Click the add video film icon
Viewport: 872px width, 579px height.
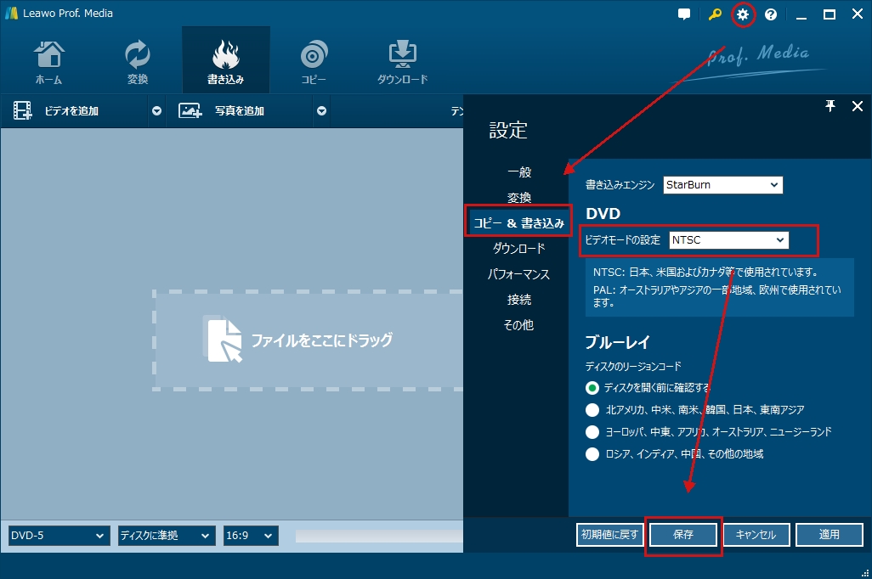pyautogui.click(x=22, y=110)
